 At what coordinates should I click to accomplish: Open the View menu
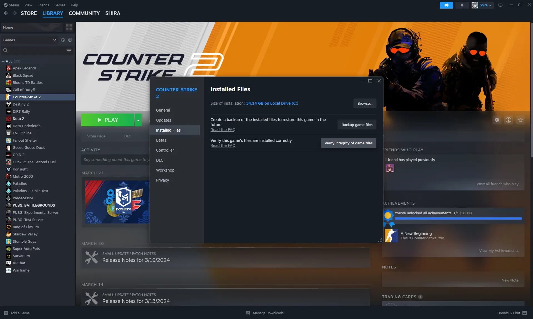(x=28, y=5)
